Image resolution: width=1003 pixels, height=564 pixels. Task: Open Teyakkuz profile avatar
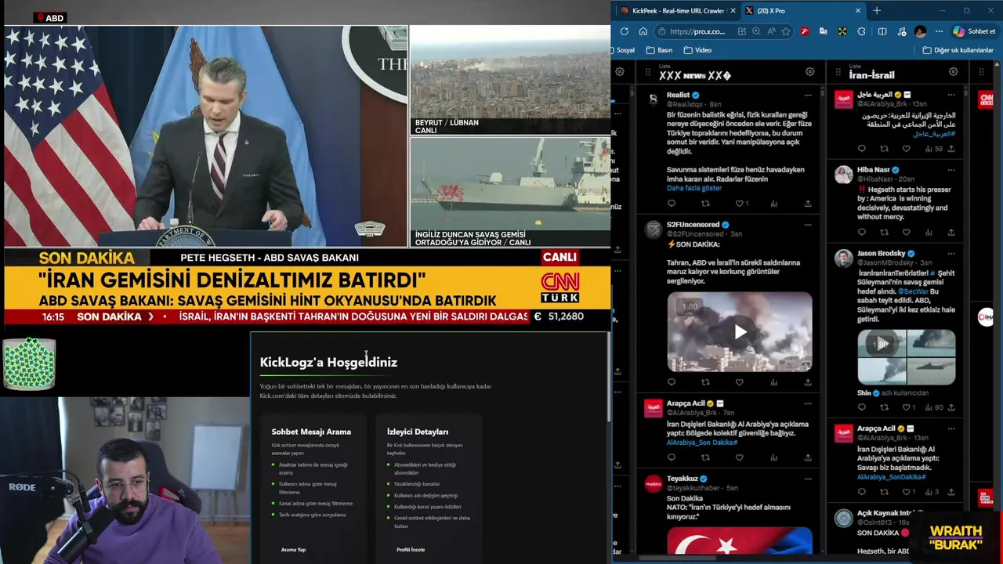(653, 484)
